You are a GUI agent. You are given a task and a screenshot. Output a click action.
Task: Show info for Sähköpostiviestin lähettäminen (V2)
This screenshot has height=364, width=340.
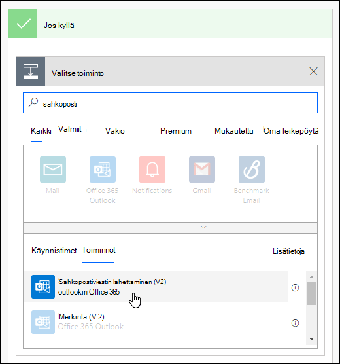click(295, 288)
